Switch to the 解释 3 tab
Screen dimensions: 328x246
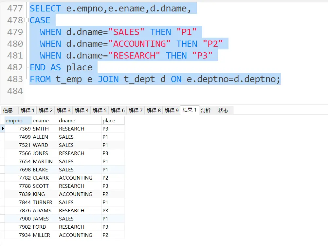click(x=64, y=110)
